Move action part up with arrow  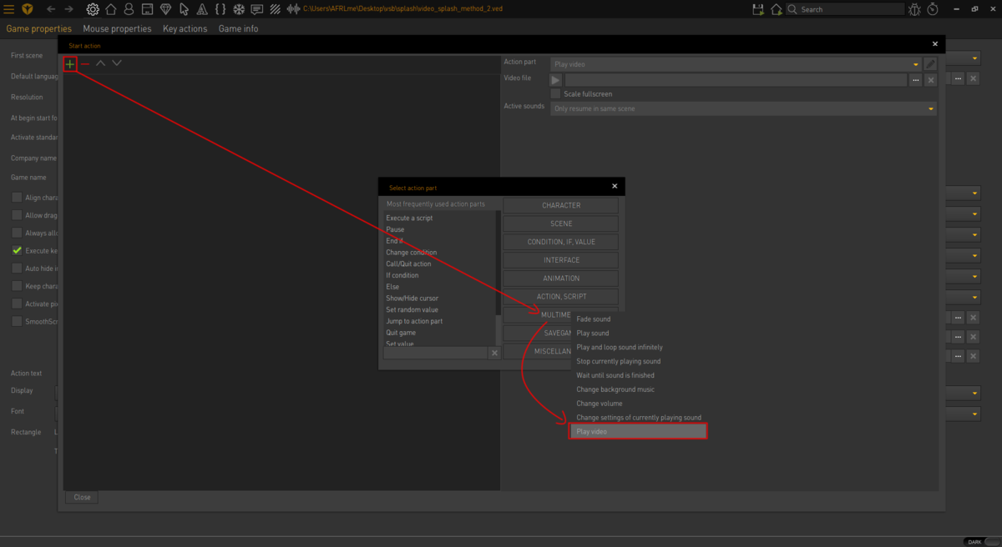pos(100,63)
